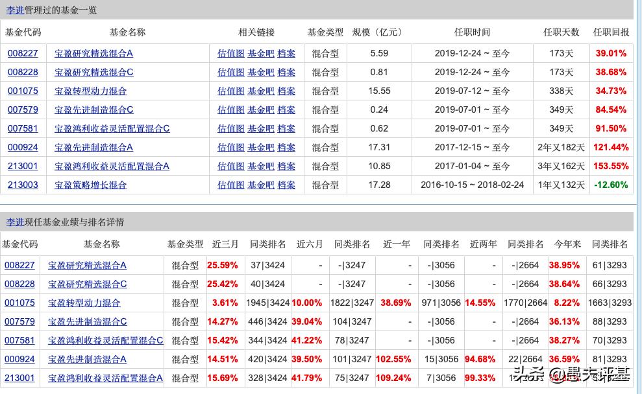Open 档案 for fund 008228

pyautogui.click(x=286, y=72)
